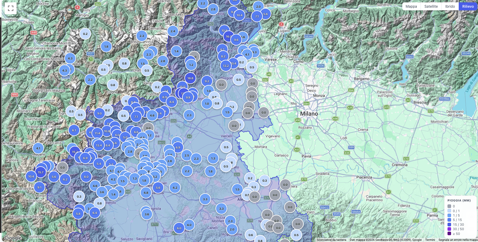The image size is (478, 242).
Task: Click the PIOGGIA (MM) legend title
Action: [x=459, y=201]
